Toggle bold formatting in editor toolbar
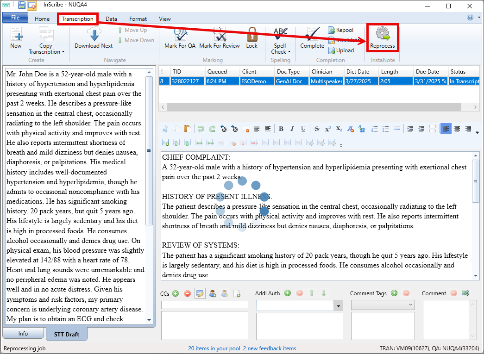This screenshot has height=354, width=484. 281,129
